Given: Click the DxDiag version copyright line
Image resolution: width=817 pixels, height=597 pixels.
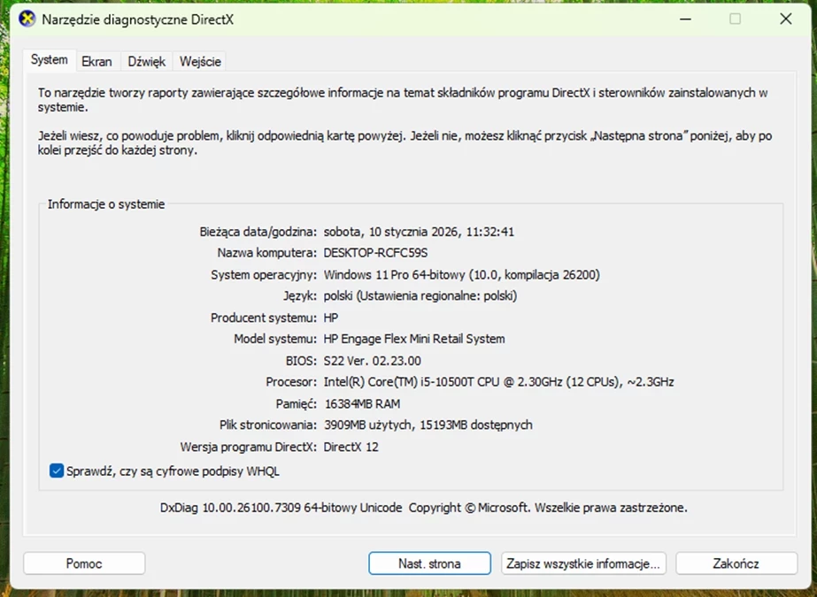Looking at the screenshot, I should 423,508.
